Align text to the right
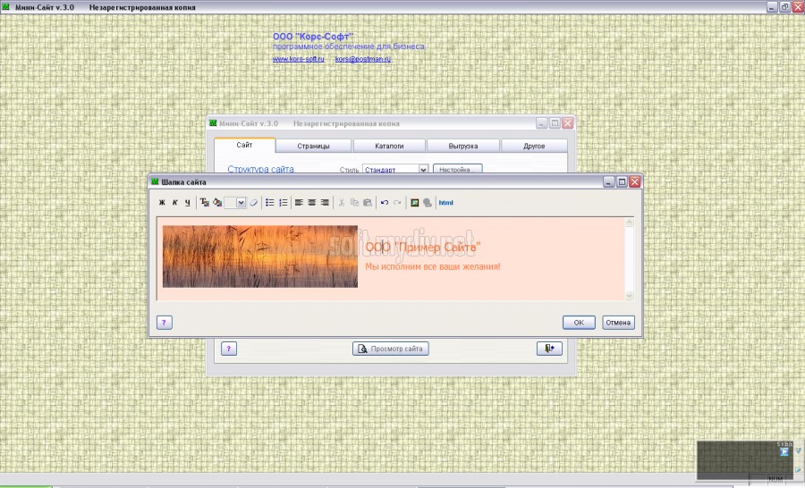 [x=325, y=203]
